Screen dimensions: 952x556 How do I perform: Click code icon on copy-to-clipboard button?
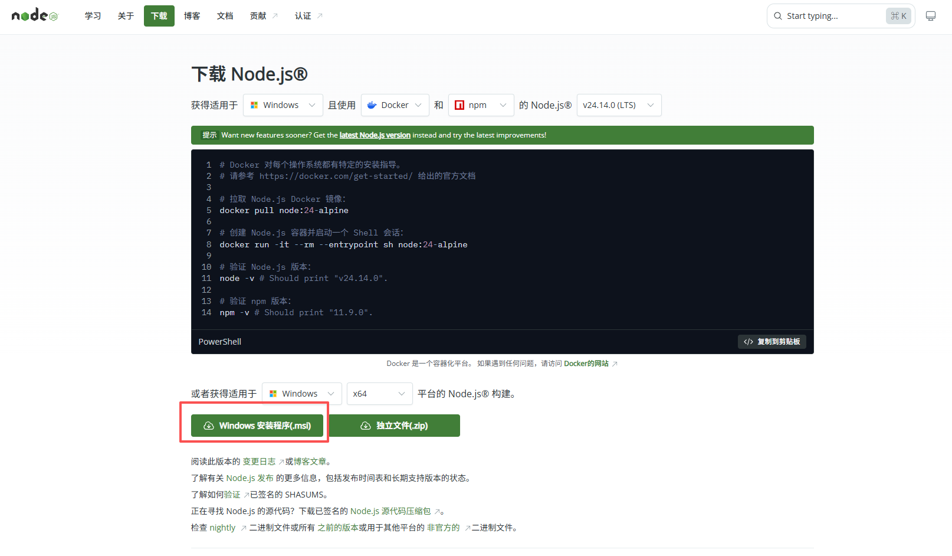pos(749,342)
